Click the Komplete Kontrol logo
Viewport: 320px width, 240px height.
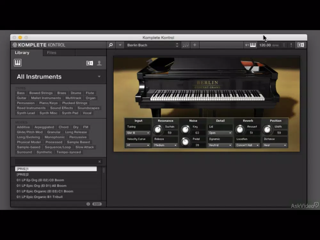click(39, 45)
